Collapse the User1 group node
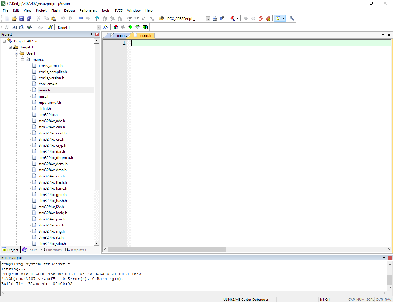This screenshot has width=393, height=302. click(x=17, y=53)
